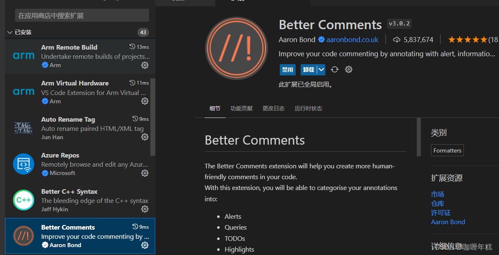Click the 卸载 button

(309, 70)
